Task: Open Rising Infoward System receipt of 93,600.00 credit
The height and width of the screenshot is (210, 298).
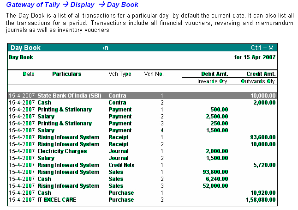Action: coord(68,137)
